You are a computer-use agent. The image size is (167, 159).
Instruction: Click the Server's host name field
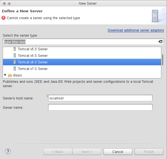point(100,98)
